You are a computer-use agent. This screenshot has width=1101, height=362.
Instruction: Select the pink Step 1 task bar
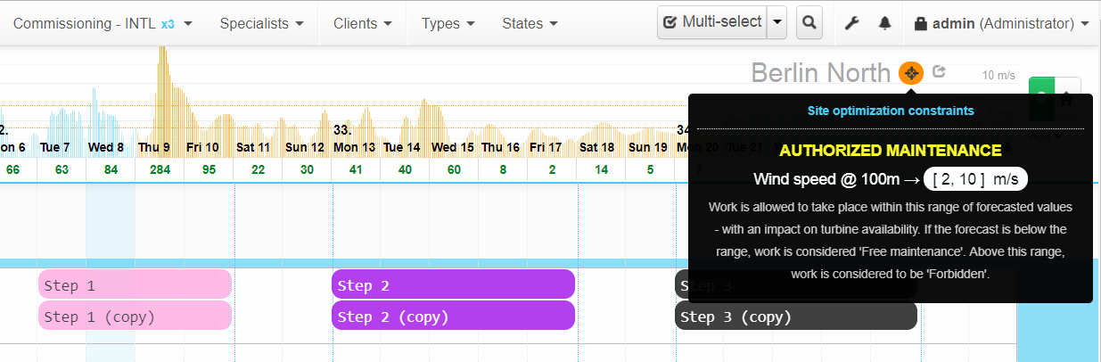pos(135,284)
